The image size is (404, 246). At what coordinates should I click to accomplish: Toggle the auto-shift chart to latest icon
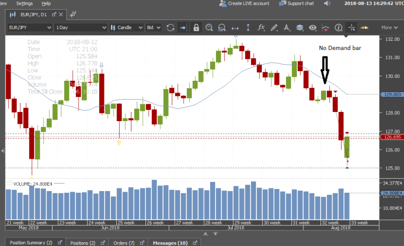point(183,27)
